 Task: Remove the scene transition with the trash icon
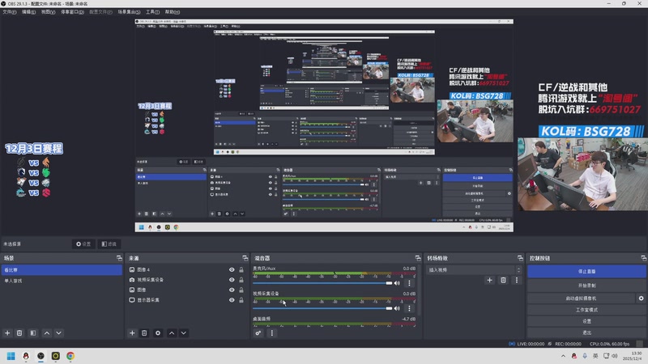pos(503,280)
